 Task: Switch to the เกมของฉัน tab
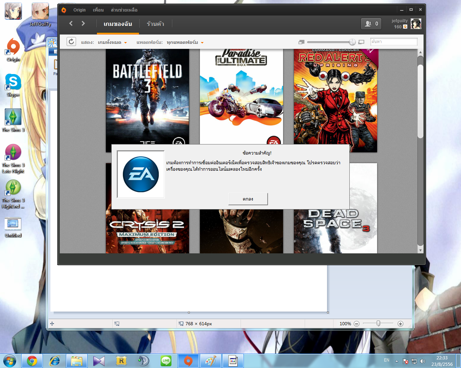(x=118, y=24)
